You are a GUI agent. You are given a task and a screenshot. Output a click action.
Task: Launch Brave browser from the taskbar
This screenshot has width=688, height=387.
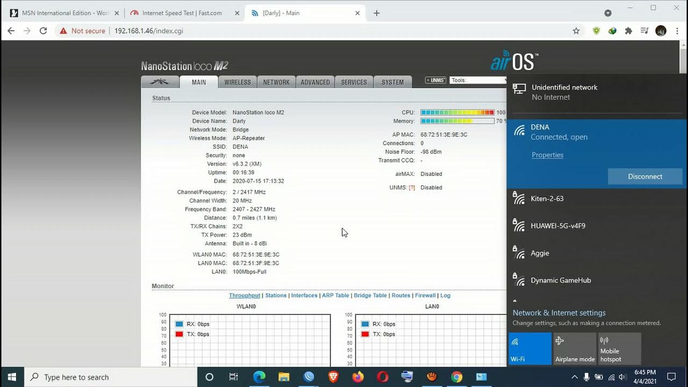click(x=333, y=377)
